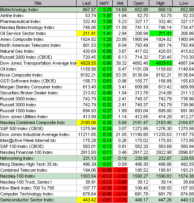Click the Net% value 1.97
The image size is (194, 203).
click(x=105, y=15)
